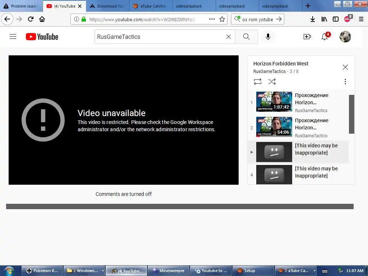Clear the RusGameTactics search text
Screen dimensions: 368x276
click(x=228, y=37)
